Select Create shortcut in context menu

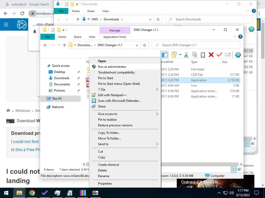point(125,165)
